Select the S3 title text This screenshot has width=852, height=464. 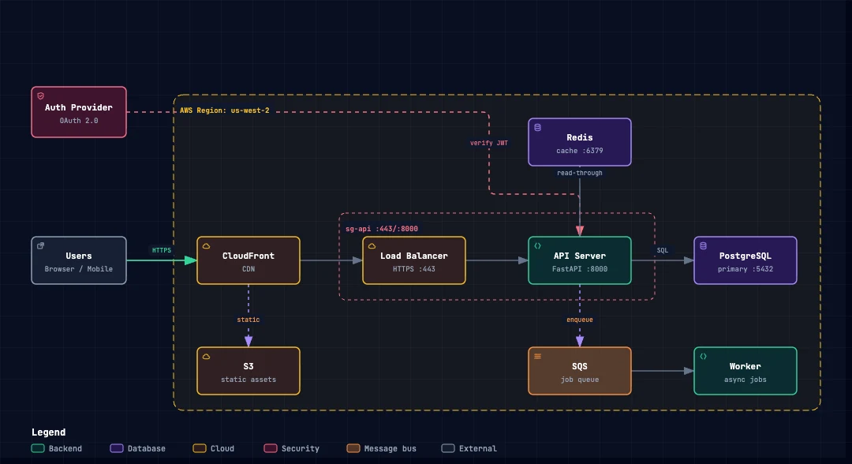click(248, 367)
